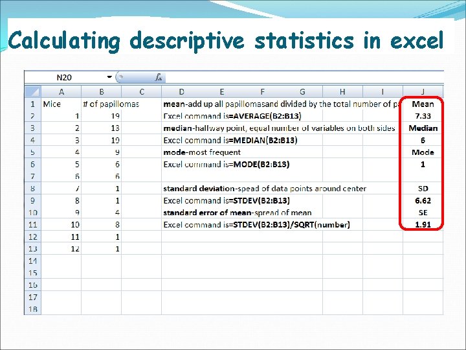Viewport: 466px width, 350px height.
Task: Select row 1 header
Action: click(x=33, y=104)
